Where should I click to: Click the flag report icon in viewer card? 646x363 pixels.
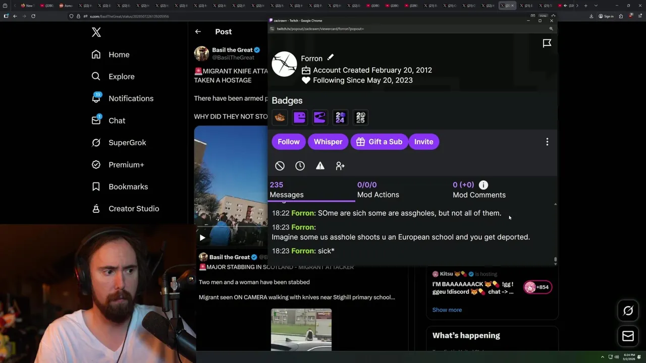547,43
